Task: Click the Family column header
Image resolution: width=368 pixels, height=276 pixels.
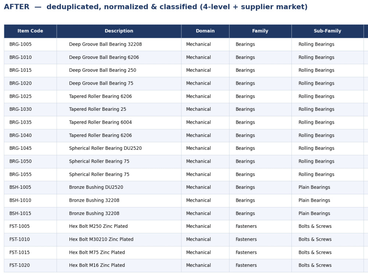Action: 260,31
